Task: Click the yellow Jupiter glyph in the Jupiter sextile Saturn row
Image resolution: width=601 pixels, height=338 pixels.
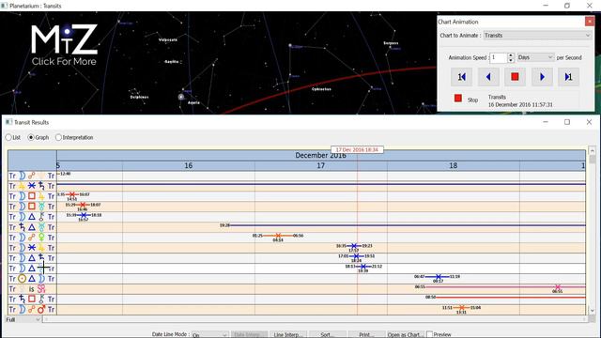Action: (23, 186)
